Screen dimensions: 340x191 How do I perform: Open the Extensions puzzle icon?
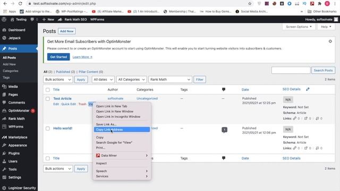[x=319, y=4]
